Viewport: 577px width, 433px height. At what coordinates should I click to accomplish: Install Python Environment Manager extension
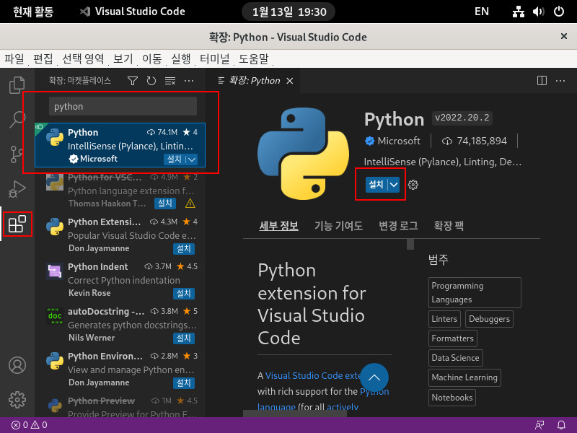click(184, 383)
